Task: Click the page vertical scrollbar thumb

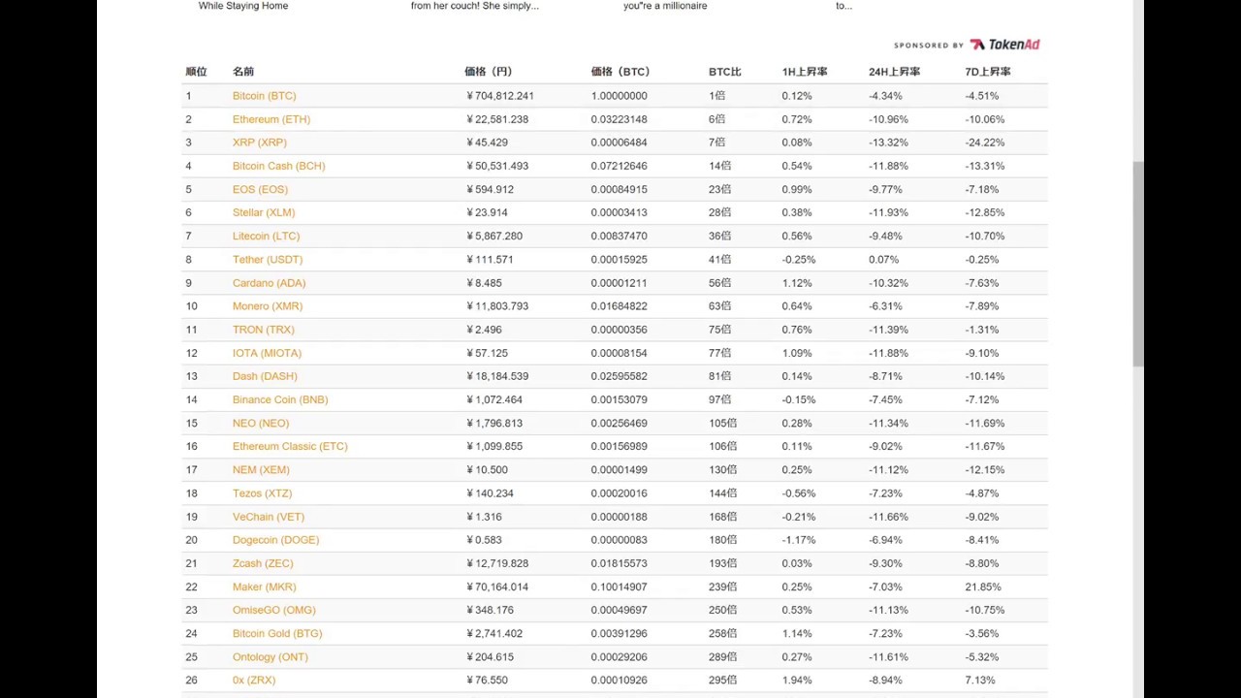Action: (x=1138, y=264)
